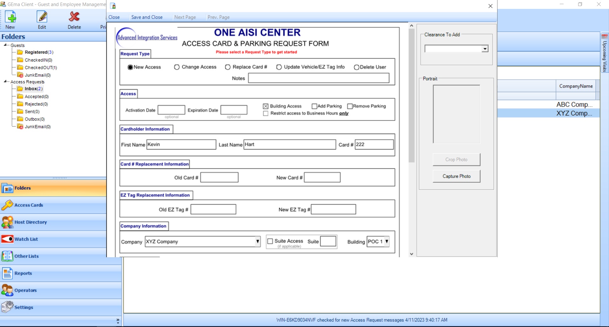Select the Replace Card # radio button

[228, 67]
